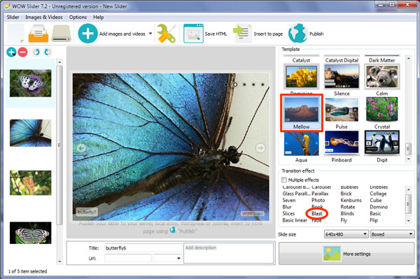Click the Title input field containing butterfly6

(x=143, y=248)
